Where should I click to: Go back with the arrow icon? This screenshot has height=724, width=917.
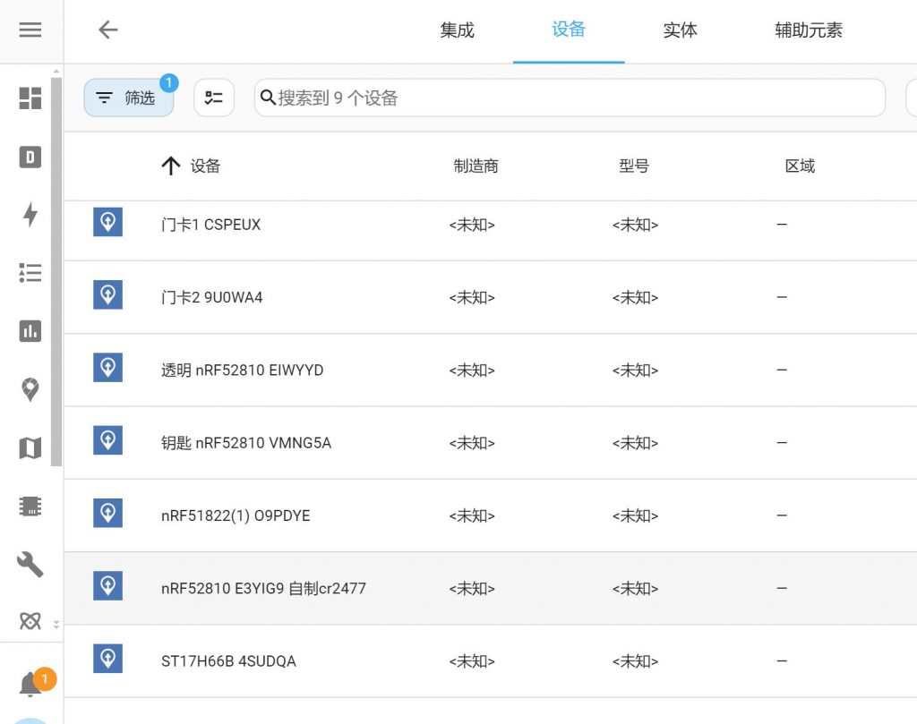tap(108, 30)
